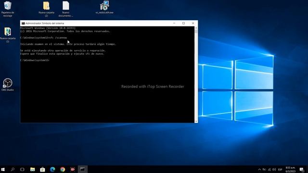Open the taskbar clock and date
The height and width of the screenshot is (173, 308).
pyautogui.click(x=291, y=170)
